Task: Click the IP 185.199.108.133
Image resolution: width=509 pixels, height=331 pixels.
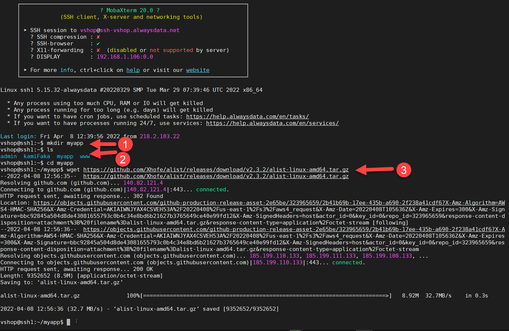Action: click(x=387, y=256)
